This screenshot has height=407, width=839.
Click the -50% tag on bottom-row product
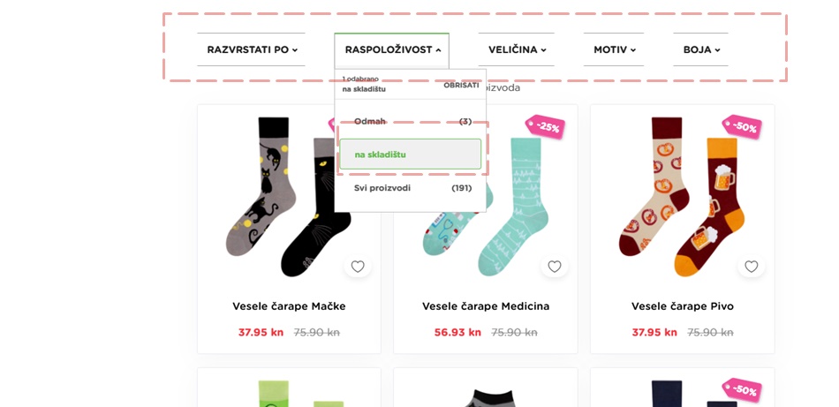[742, 390]
